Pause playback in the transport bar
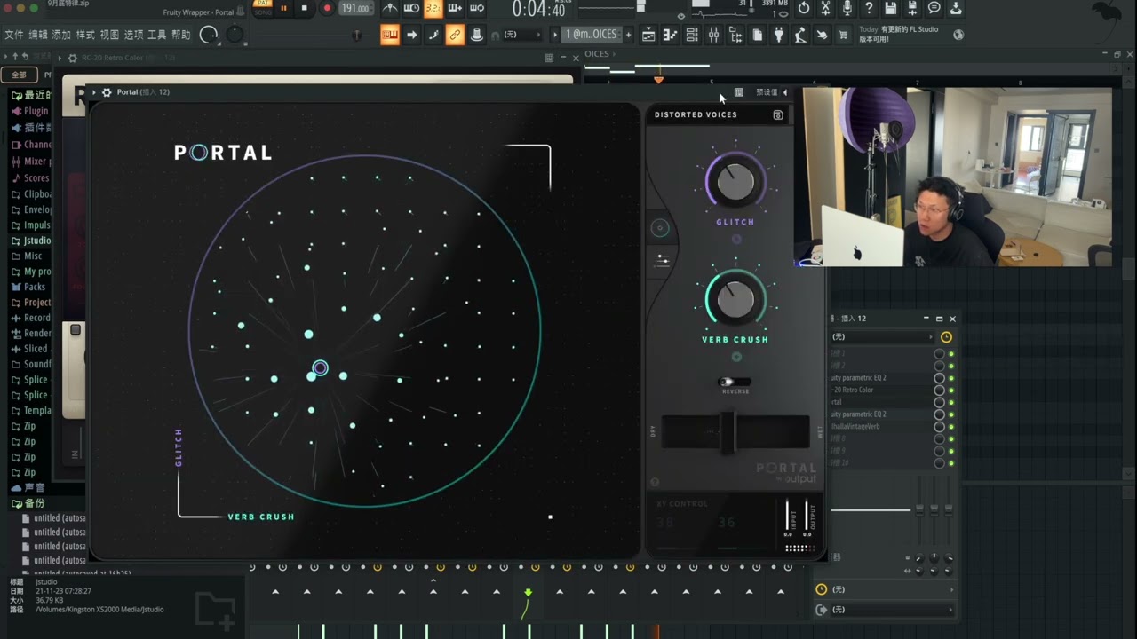 (x=283, y=8)
